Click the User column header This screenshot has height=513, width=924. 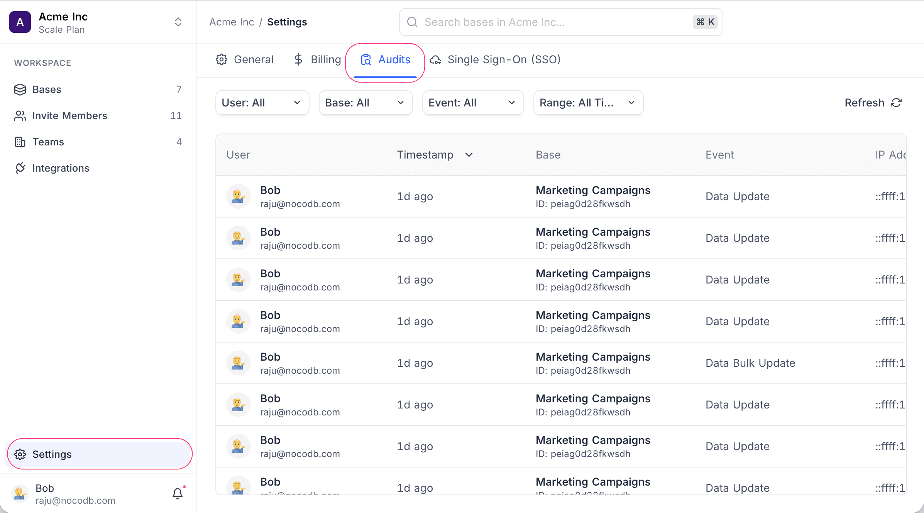(x=238, y=155)
